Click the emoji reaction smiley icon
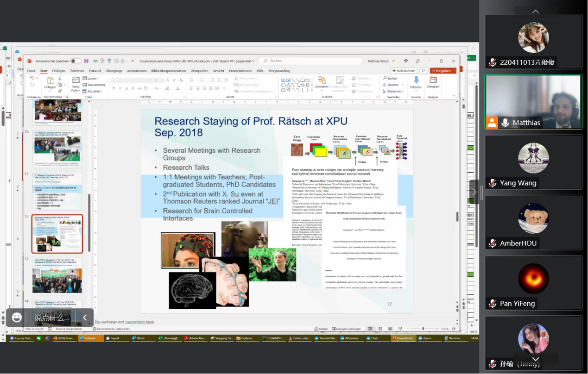The image size is (588, 374). click(x=17, y=318)
